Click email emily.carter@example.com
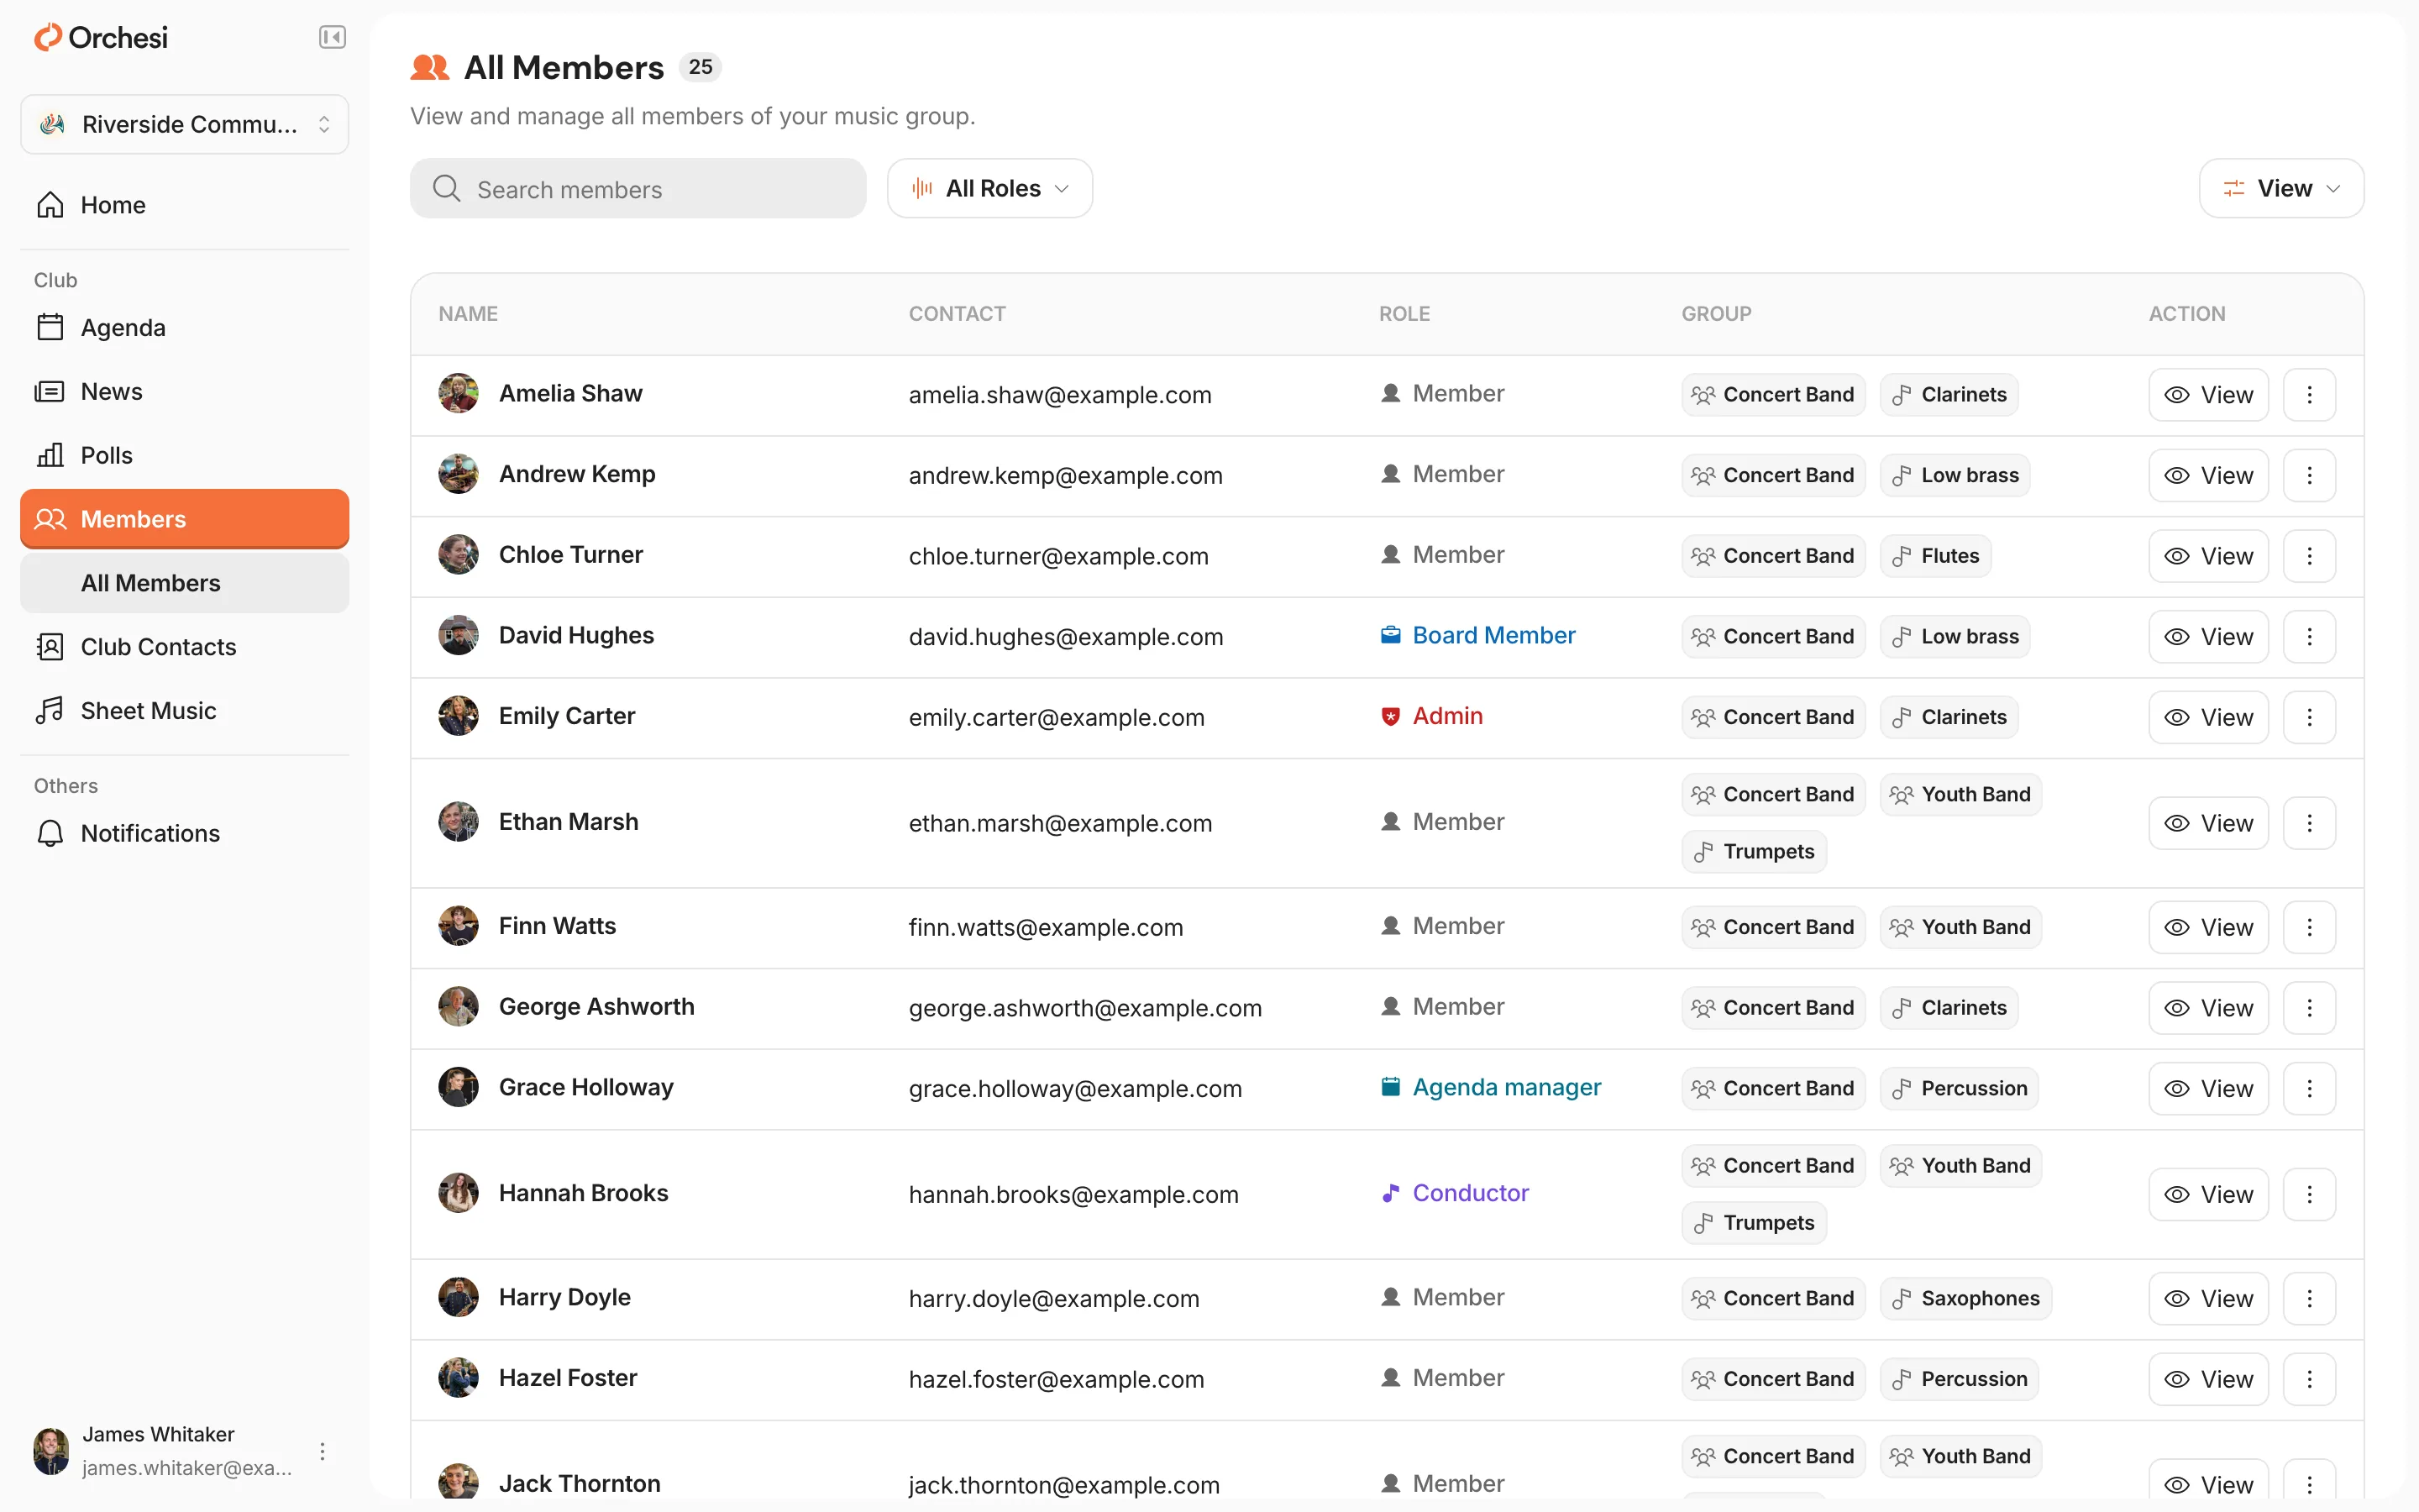This screenshot has height=1512, width=2419. tap(1057, 718)
